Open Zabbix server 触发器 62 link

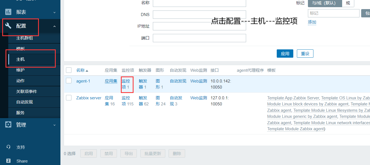[143, 101]
